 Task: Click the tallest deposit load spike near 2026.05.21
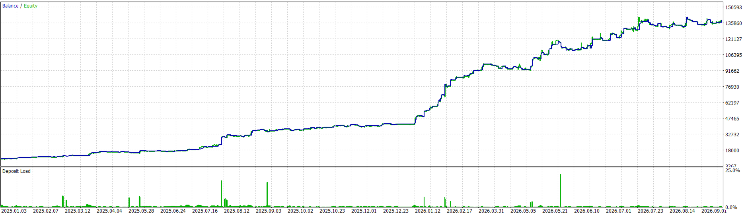(x=561, y=190)
